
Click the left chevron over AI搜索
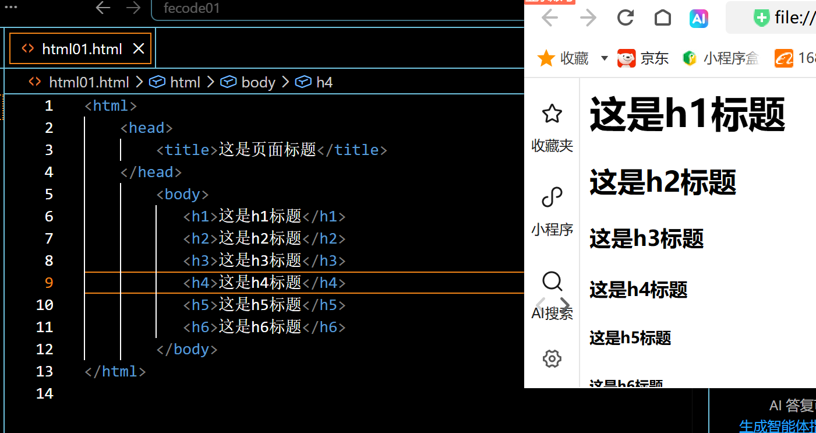point(540,304)
